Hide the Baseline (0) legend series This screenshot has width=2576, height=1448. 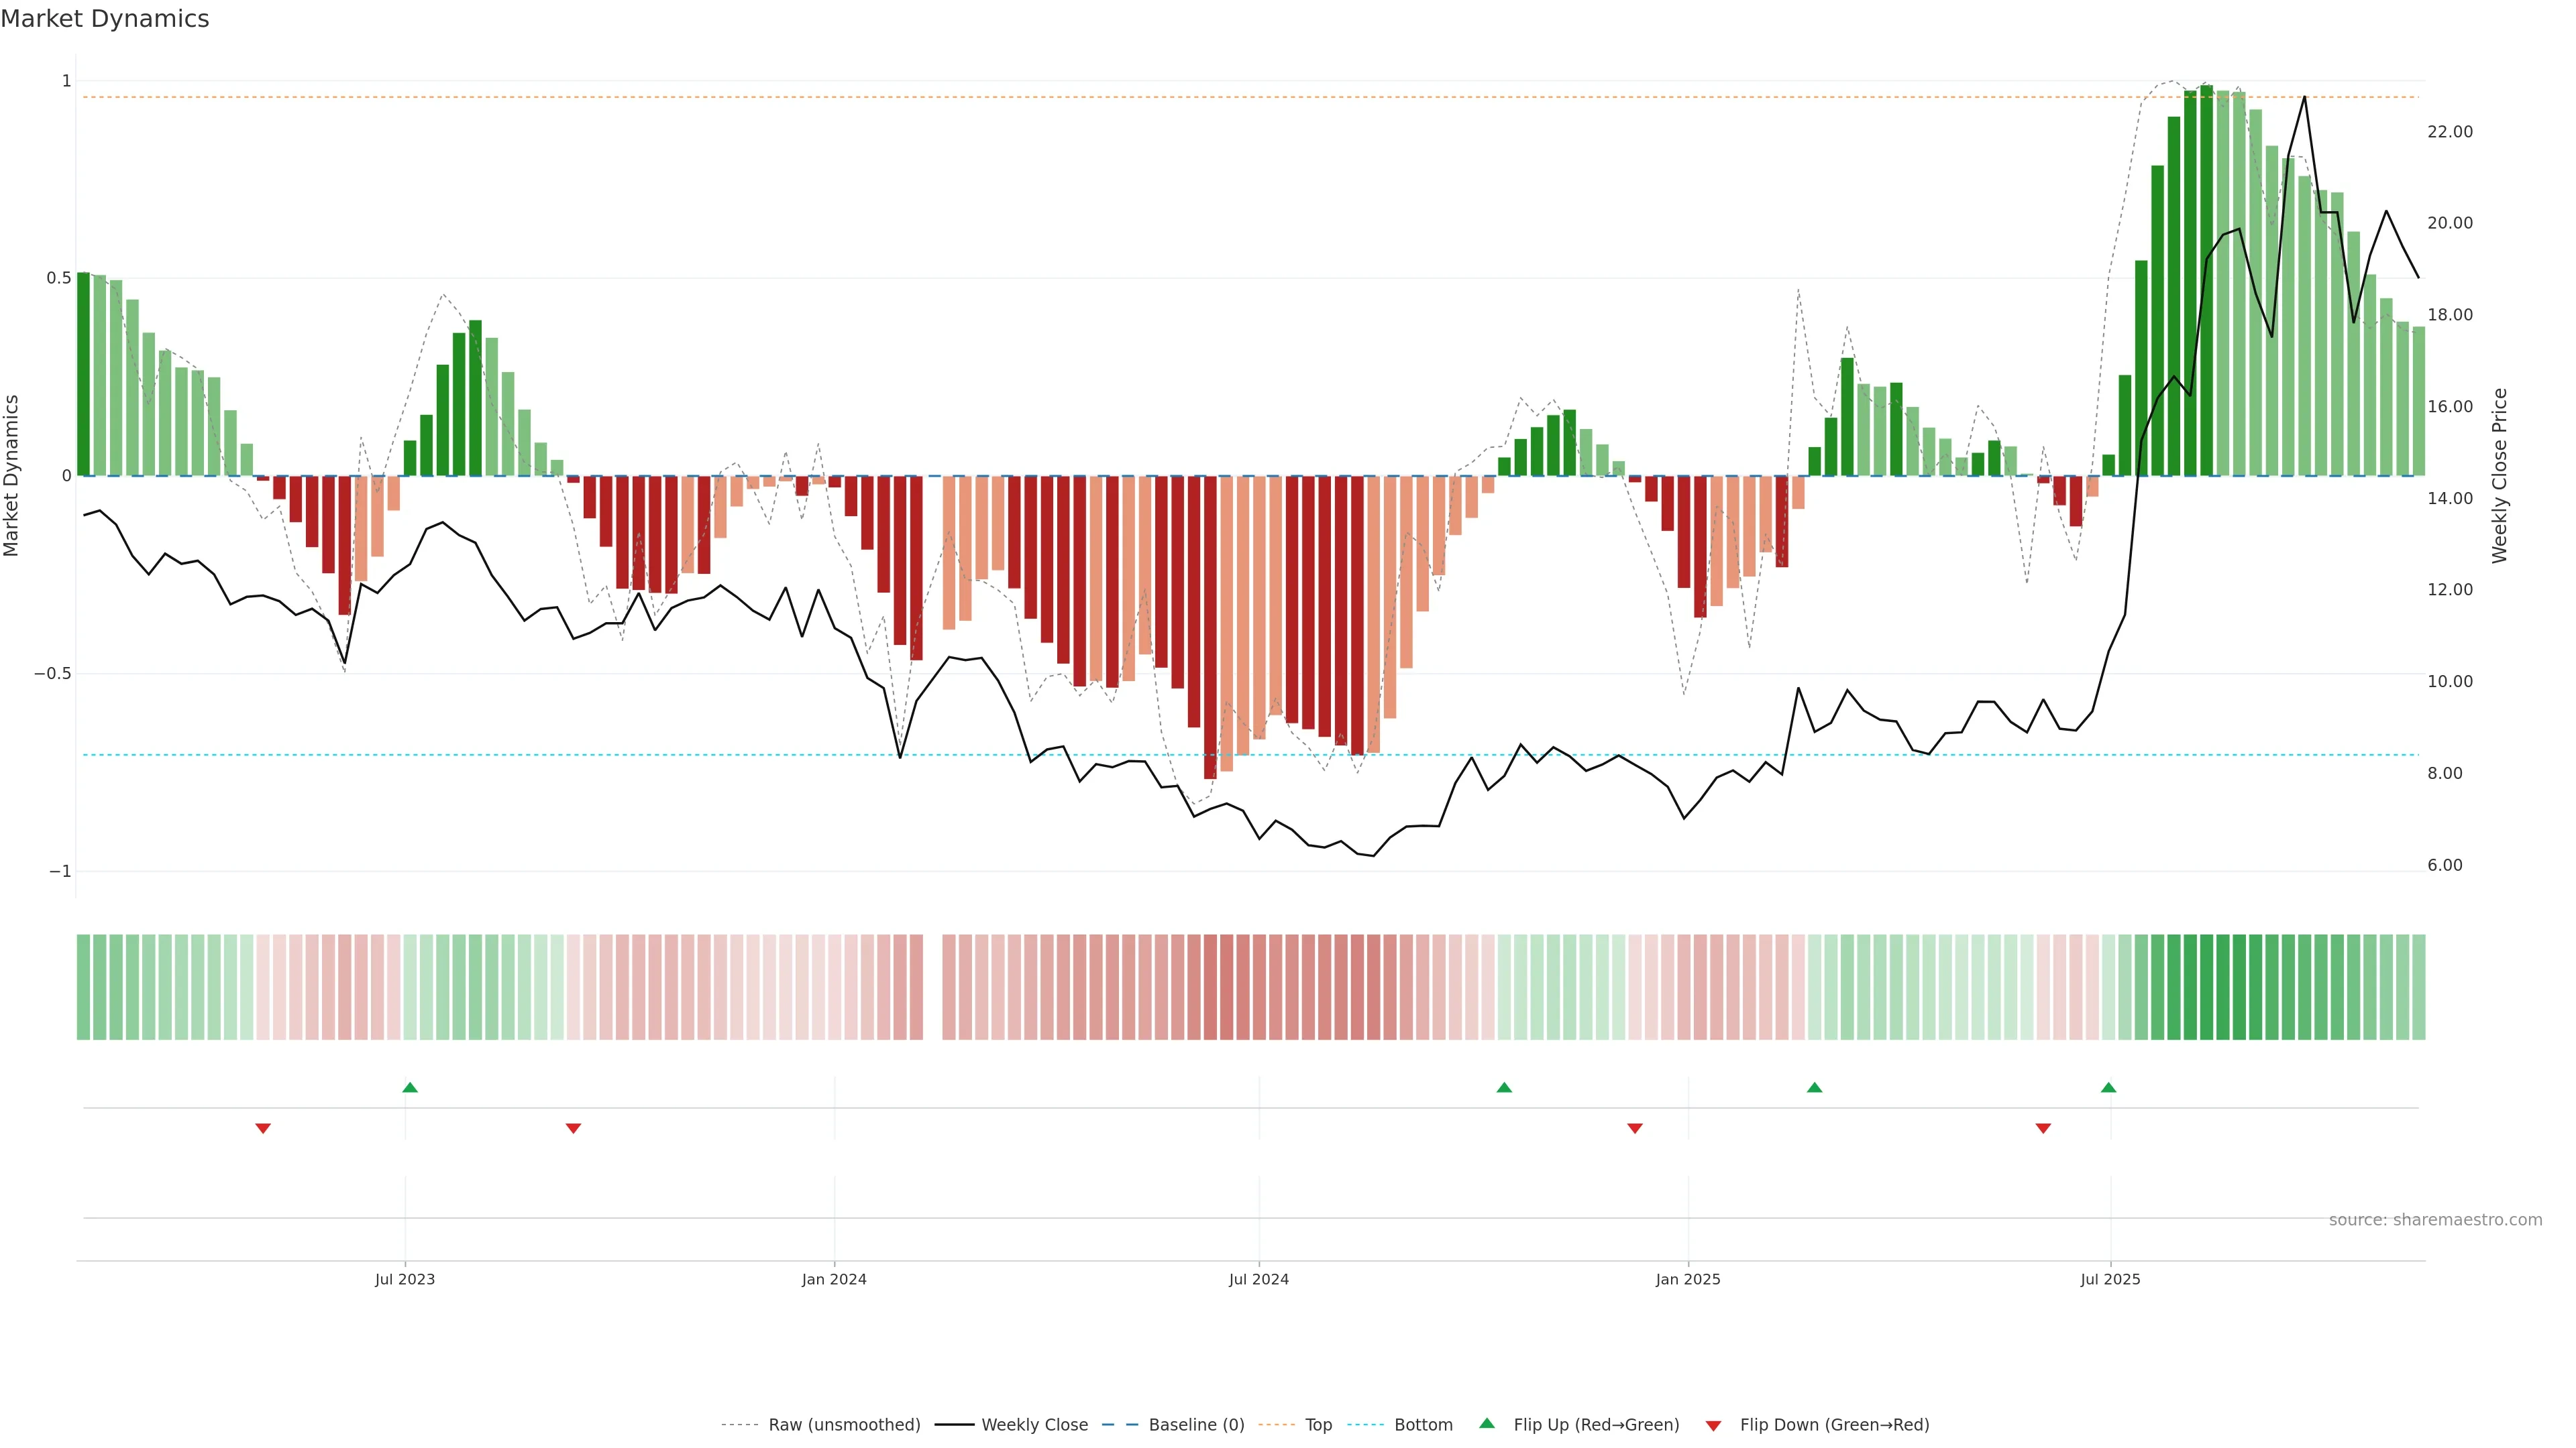click(x=1196, y=1425)
